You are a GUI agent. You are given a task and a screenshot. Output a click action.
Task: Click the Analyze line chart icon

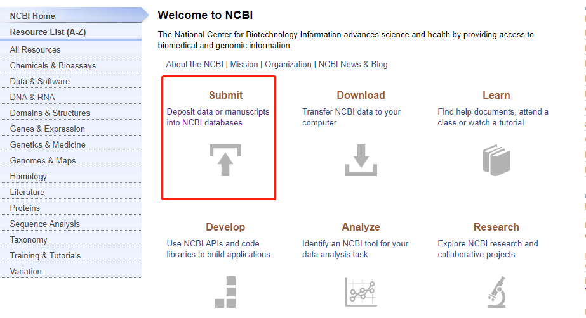[361, 292]
